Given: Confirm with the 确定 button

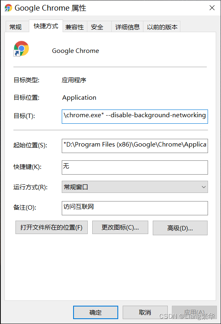Looking at the screenshot, I should pyautogui.click(x=95, y=312).
